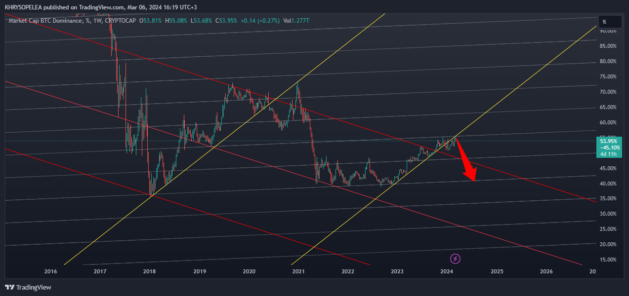Click the 40.00% price axis label

click(608, 184)
